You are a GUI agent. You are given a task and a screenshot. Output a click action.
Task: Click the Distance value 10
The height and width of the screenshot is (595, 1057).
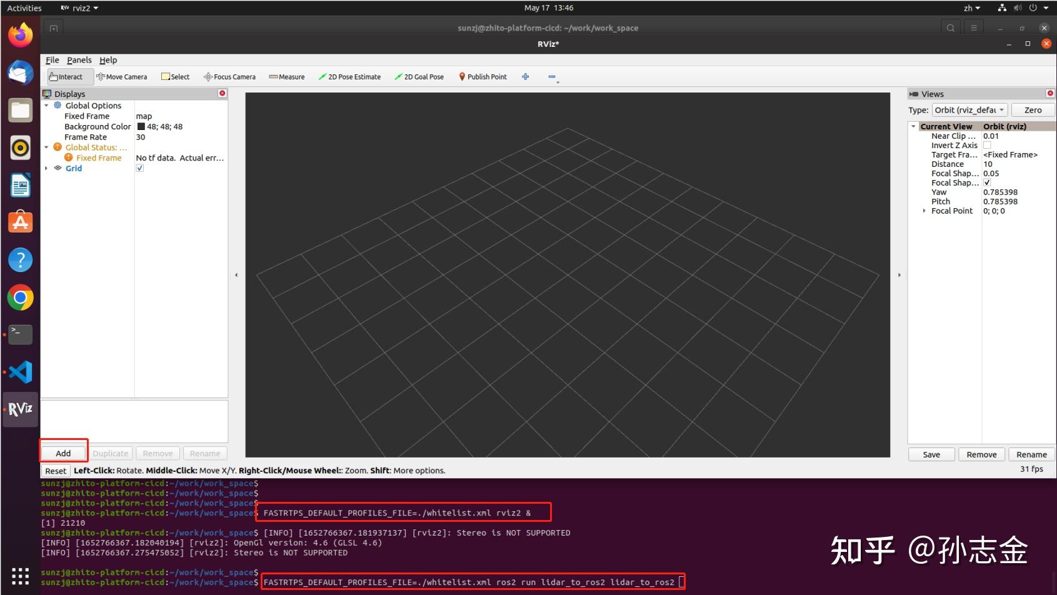coord(988,164)
